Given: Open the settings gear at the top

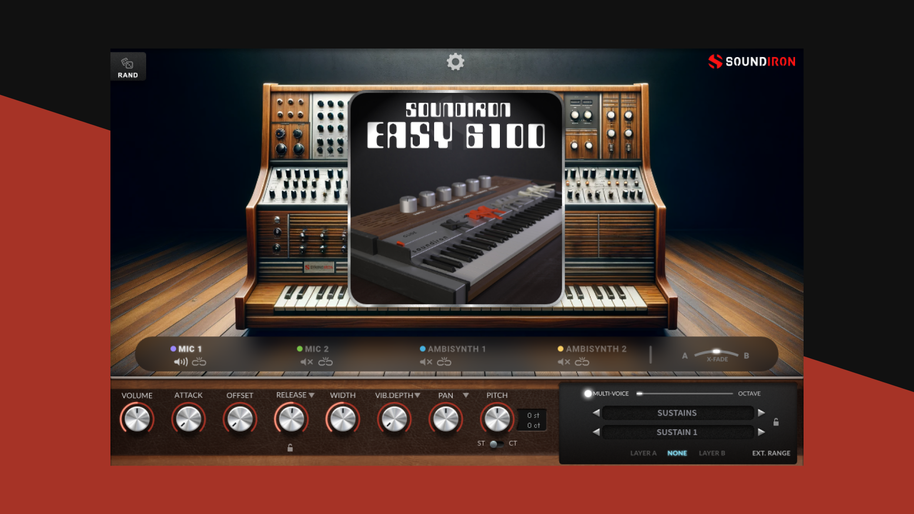Looking at the screenshot, I should point(457,62).
